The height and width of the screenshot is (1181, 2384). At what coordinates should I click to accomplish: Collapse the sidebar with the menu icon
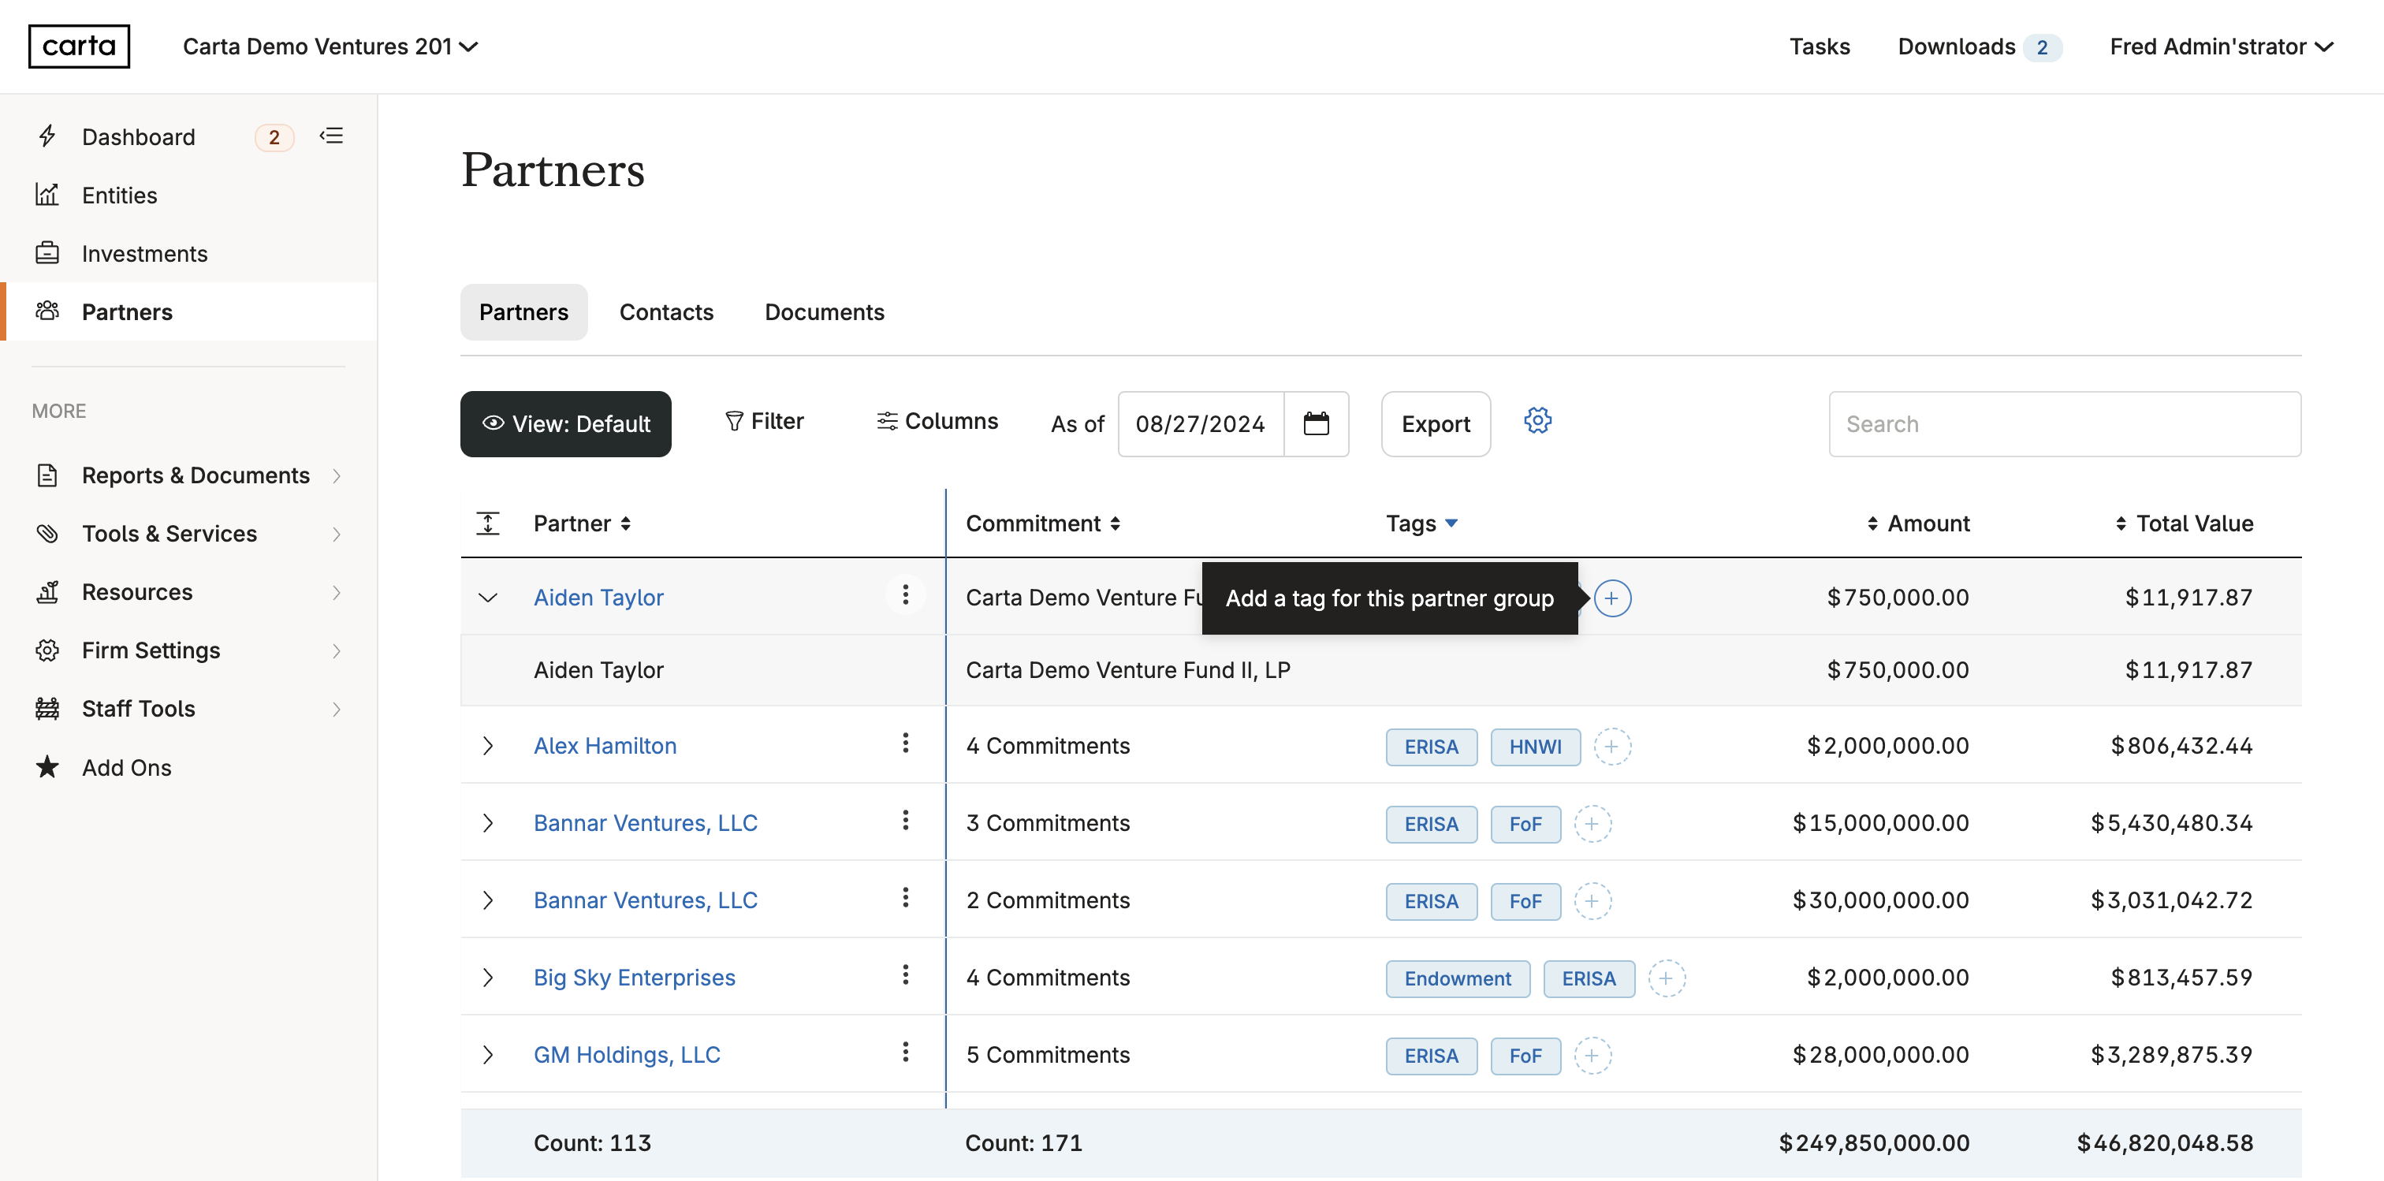tap(331, 136)
